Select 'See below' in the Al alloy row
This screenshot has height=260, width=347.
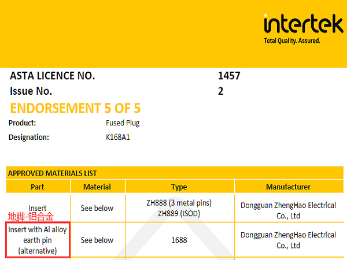[97, 240]
